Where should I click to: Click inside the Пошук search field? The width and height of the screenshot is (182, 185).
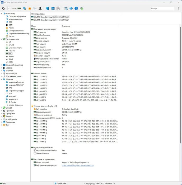pyautogui.click(x=162, y=8)
